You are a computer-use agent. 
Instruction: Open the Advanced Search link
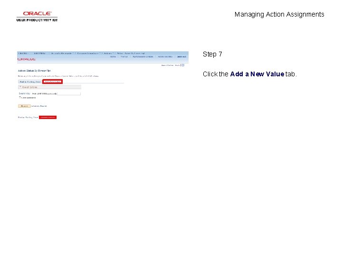click(x=39, y=106)
